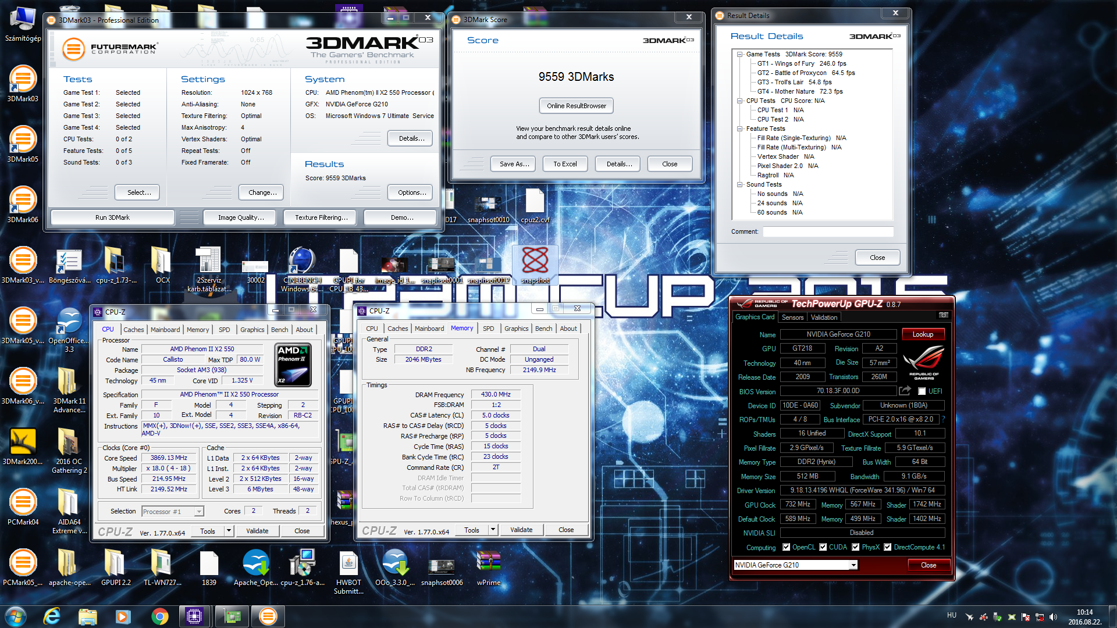Toggle the DirectCompute 4.1 checkbox
Screen dimensions: 1117x628
tap(888, 547)
